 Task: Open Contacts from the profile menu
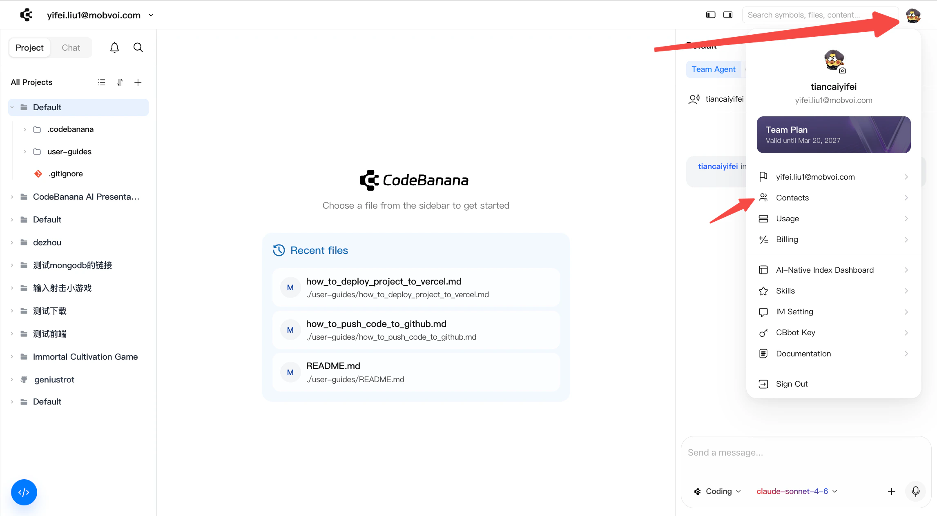point(834,198)
